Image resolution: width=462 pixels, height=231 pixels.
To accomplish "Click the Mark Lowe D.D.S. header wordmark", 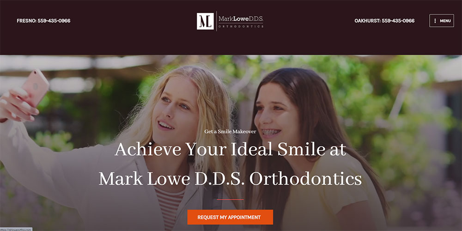I will 241,19.
